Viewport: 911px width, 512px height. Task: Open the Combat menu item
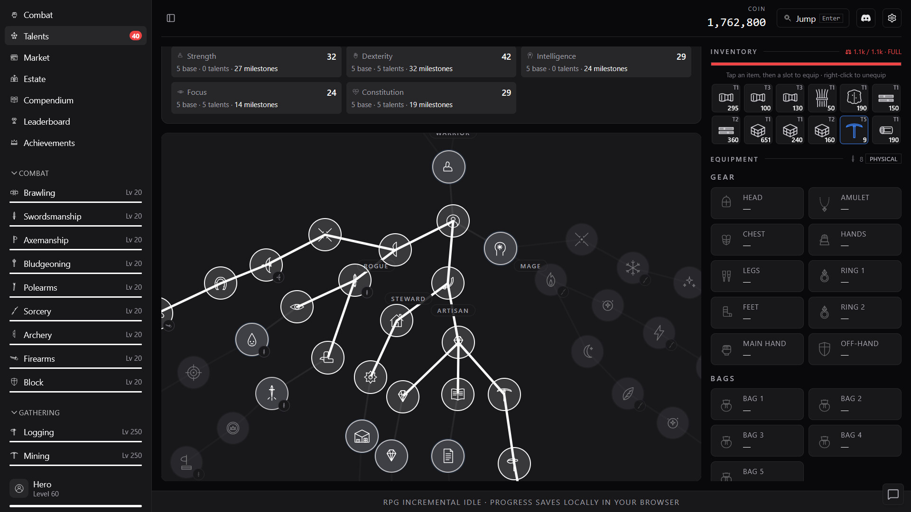click(x=76, y=15)
